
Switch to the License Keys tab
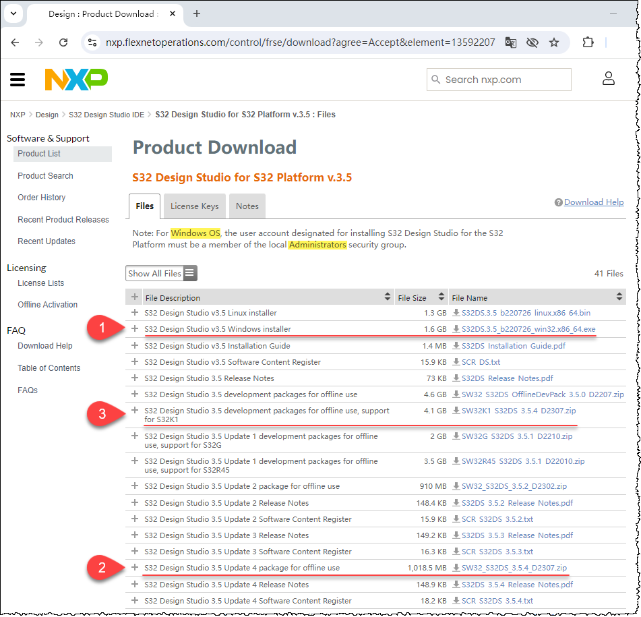(x=194, y=206)
